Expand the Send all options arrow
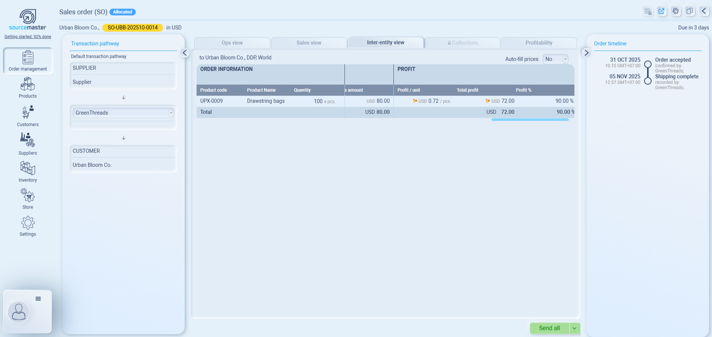This screenshot has height=337, width=712. [574, 328]
